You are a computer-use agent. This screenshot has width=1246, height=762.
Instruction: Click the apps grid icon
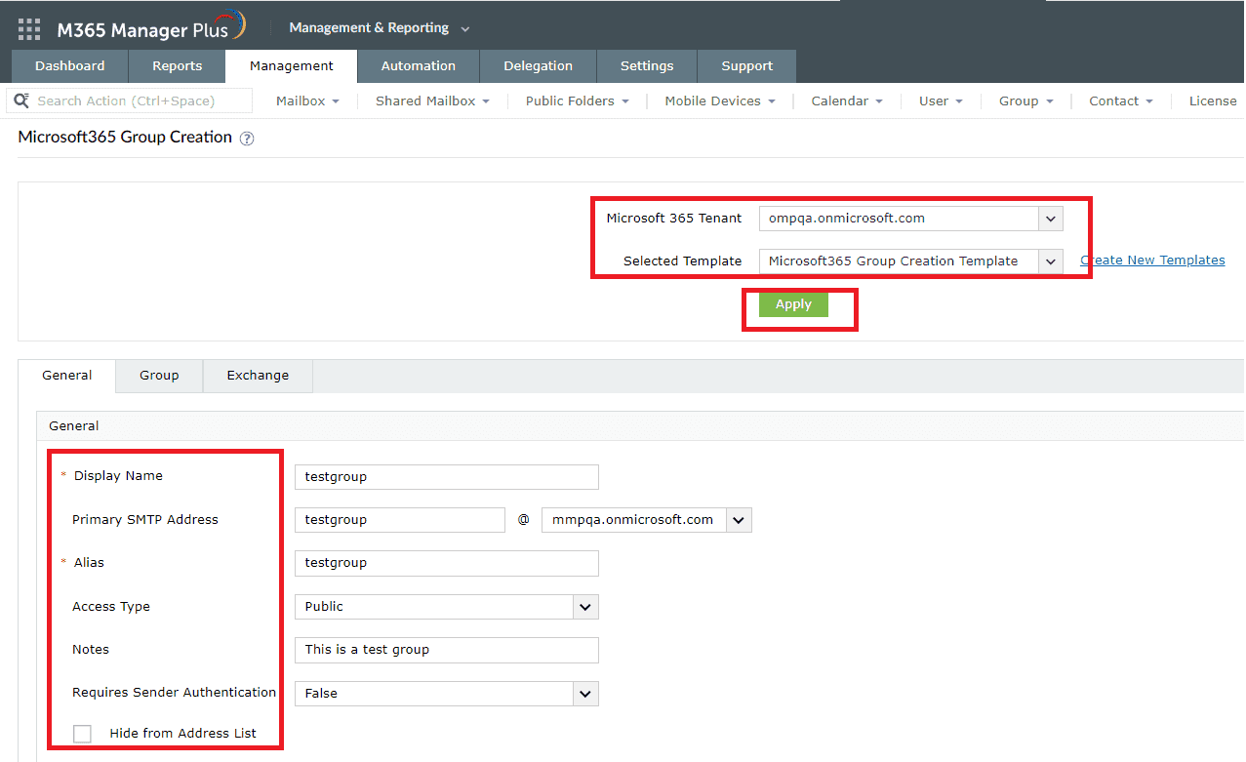28,27
